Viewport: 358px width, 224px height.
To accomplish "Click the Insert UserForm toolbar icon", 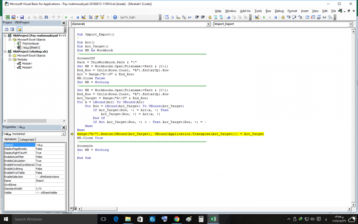I will (x=13, y=17).
